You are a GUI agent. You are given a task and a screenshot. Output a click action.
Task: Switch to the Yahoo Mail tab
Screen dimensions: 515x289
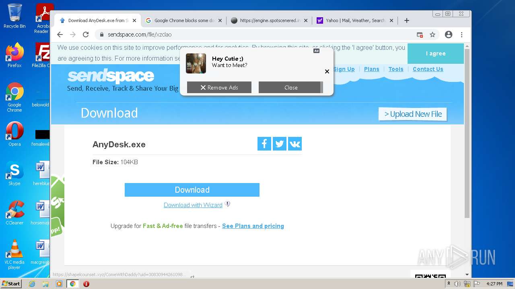coord(355,20)
